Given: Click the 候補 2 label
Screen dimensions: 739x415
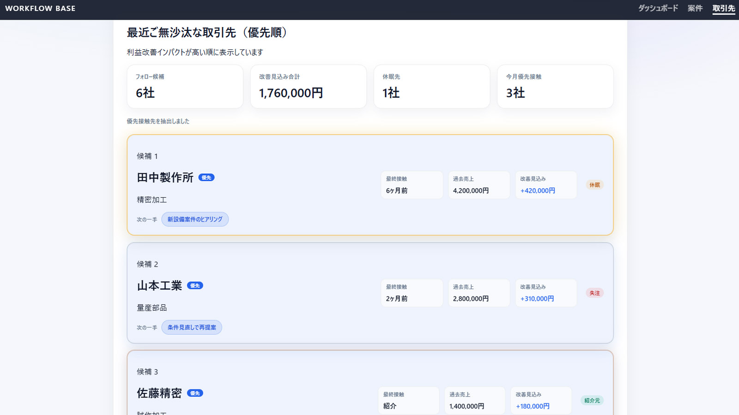Looking at the screenshot, I should tap(147, 264).
